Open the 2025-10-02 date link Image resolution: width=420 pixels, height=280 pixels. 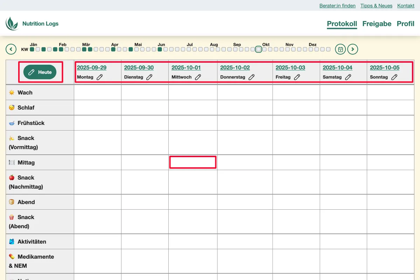(x=235, y=67)
